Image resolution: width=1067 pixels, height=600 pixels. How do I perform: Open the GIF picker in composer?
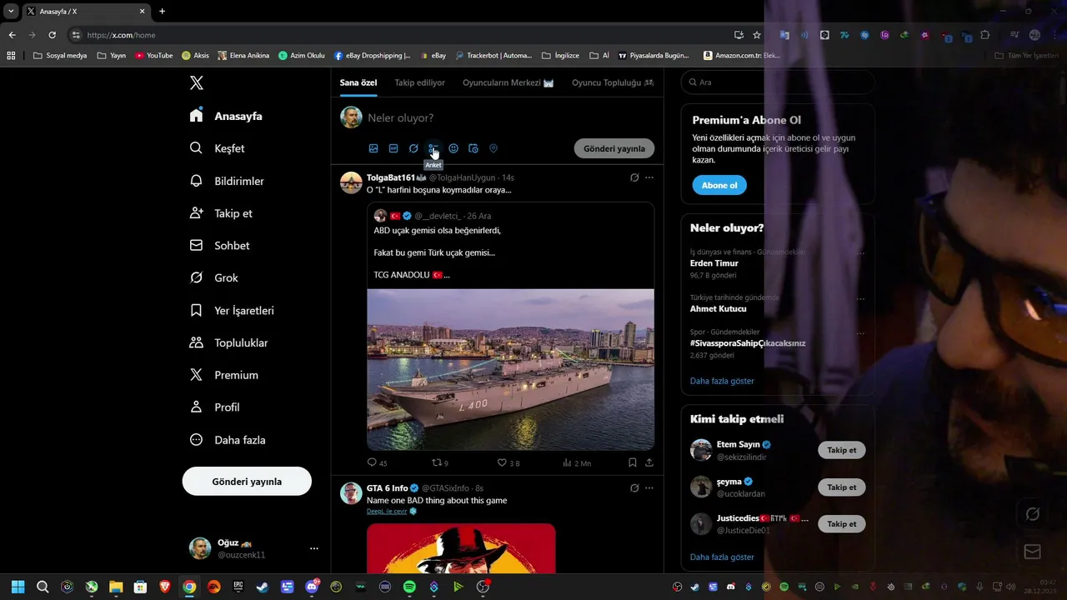(x=393, y=148)
